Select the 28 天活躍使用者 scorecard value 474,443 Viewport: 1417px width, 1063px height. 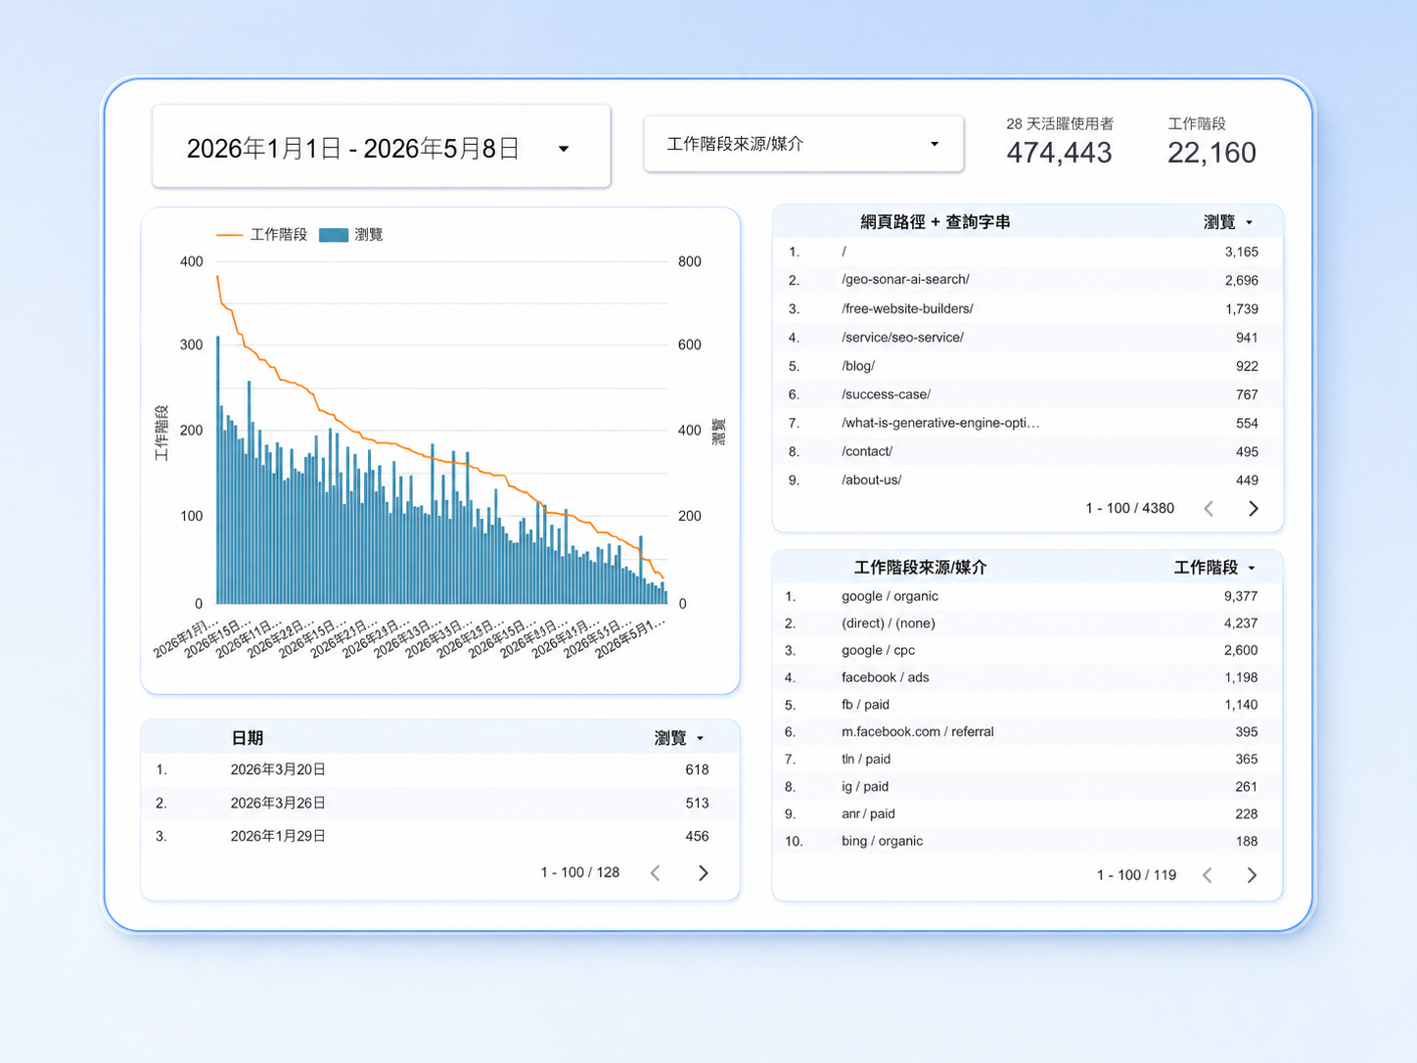(x=1059, y=153)
